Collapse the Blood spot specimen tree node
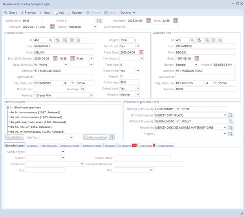 coord(8,108)
